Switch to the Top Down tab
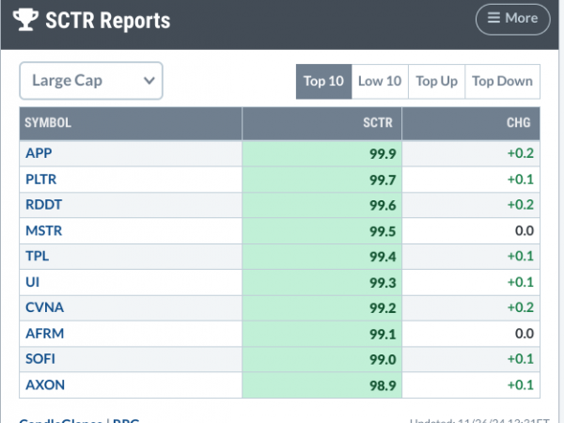This screenshot has width=564, height=423. [x=503, y=81]
